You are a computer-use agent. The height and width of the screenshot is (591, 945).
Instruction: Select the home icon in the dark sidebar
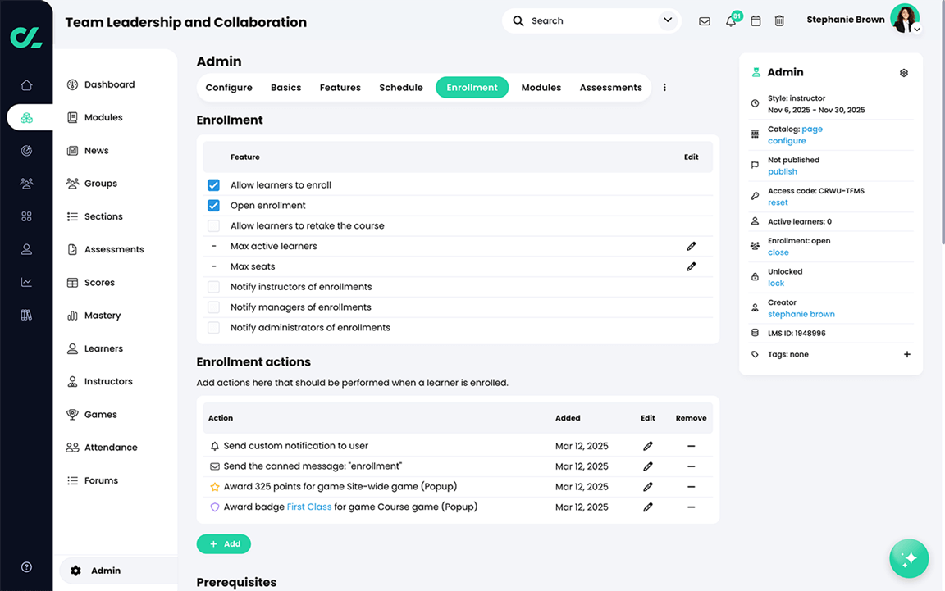point(25,84)
